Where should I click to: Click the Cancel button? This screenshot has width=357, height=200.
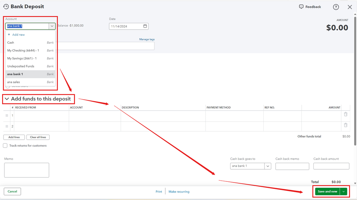pyautogui.click(x=12, y=191)
